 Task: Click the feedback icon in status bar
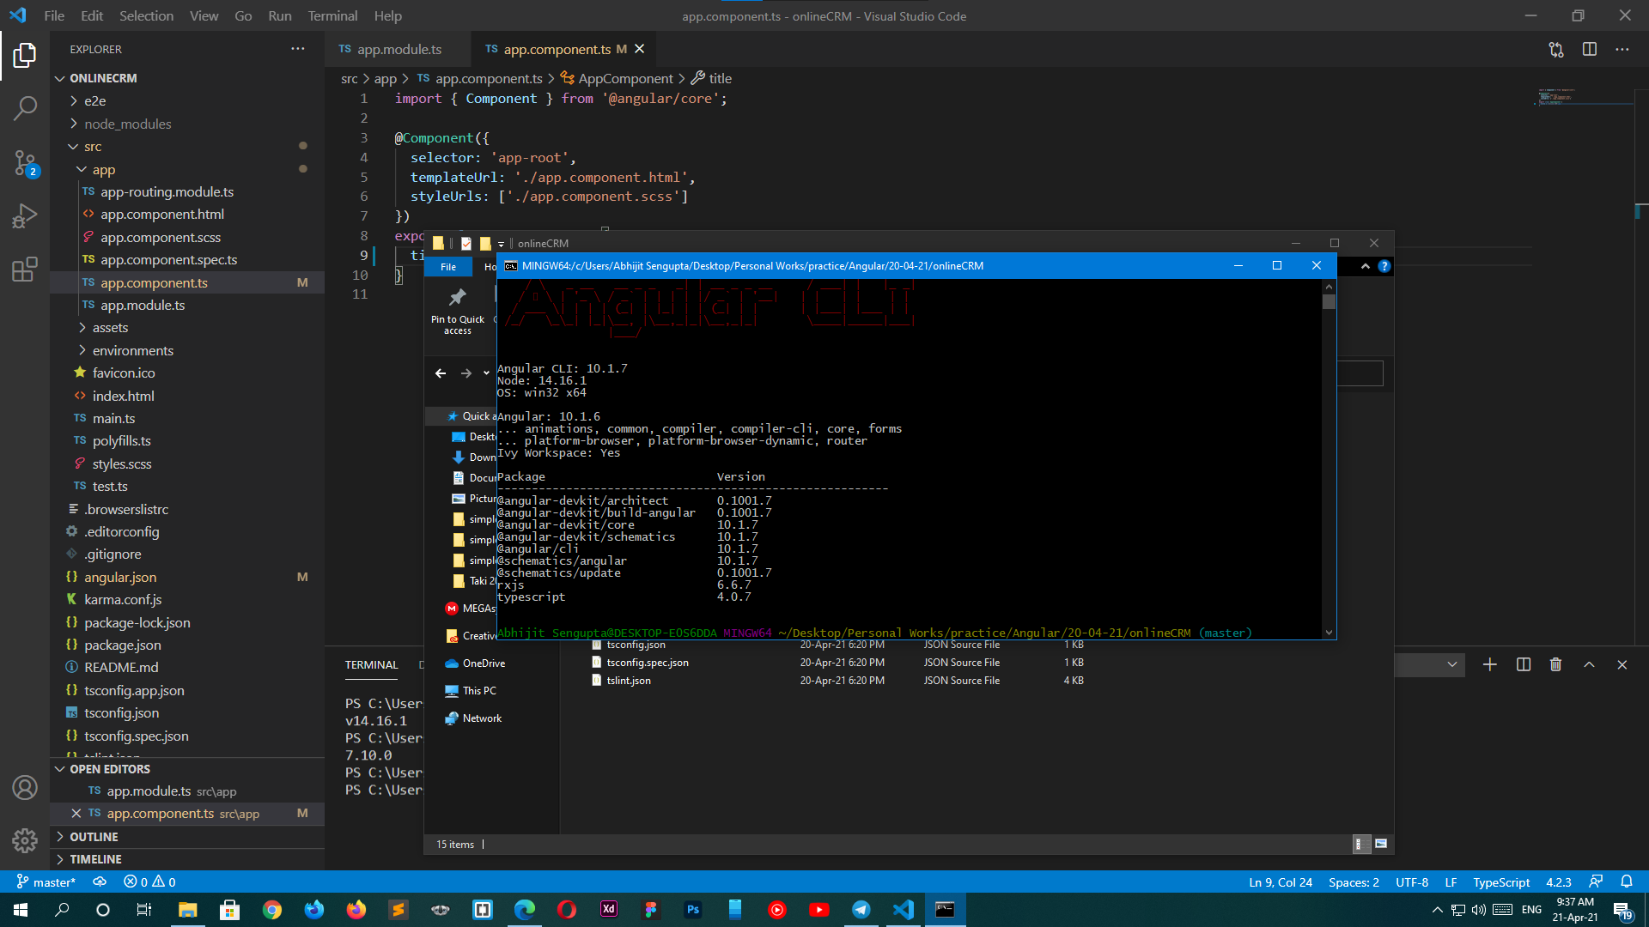click(x=1596, y=882)
